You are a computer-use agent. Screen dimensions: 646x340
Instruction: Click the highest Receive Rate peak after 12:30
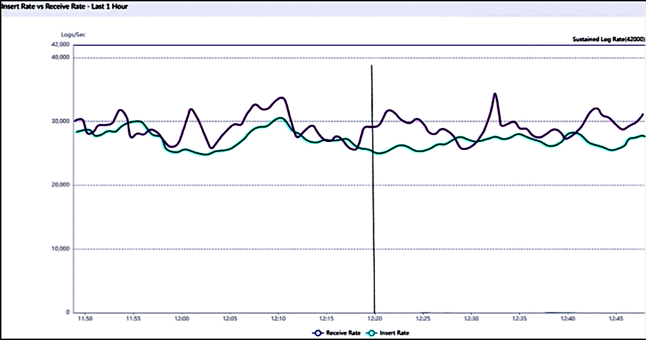pyautogui.click(x=495, y=93)
